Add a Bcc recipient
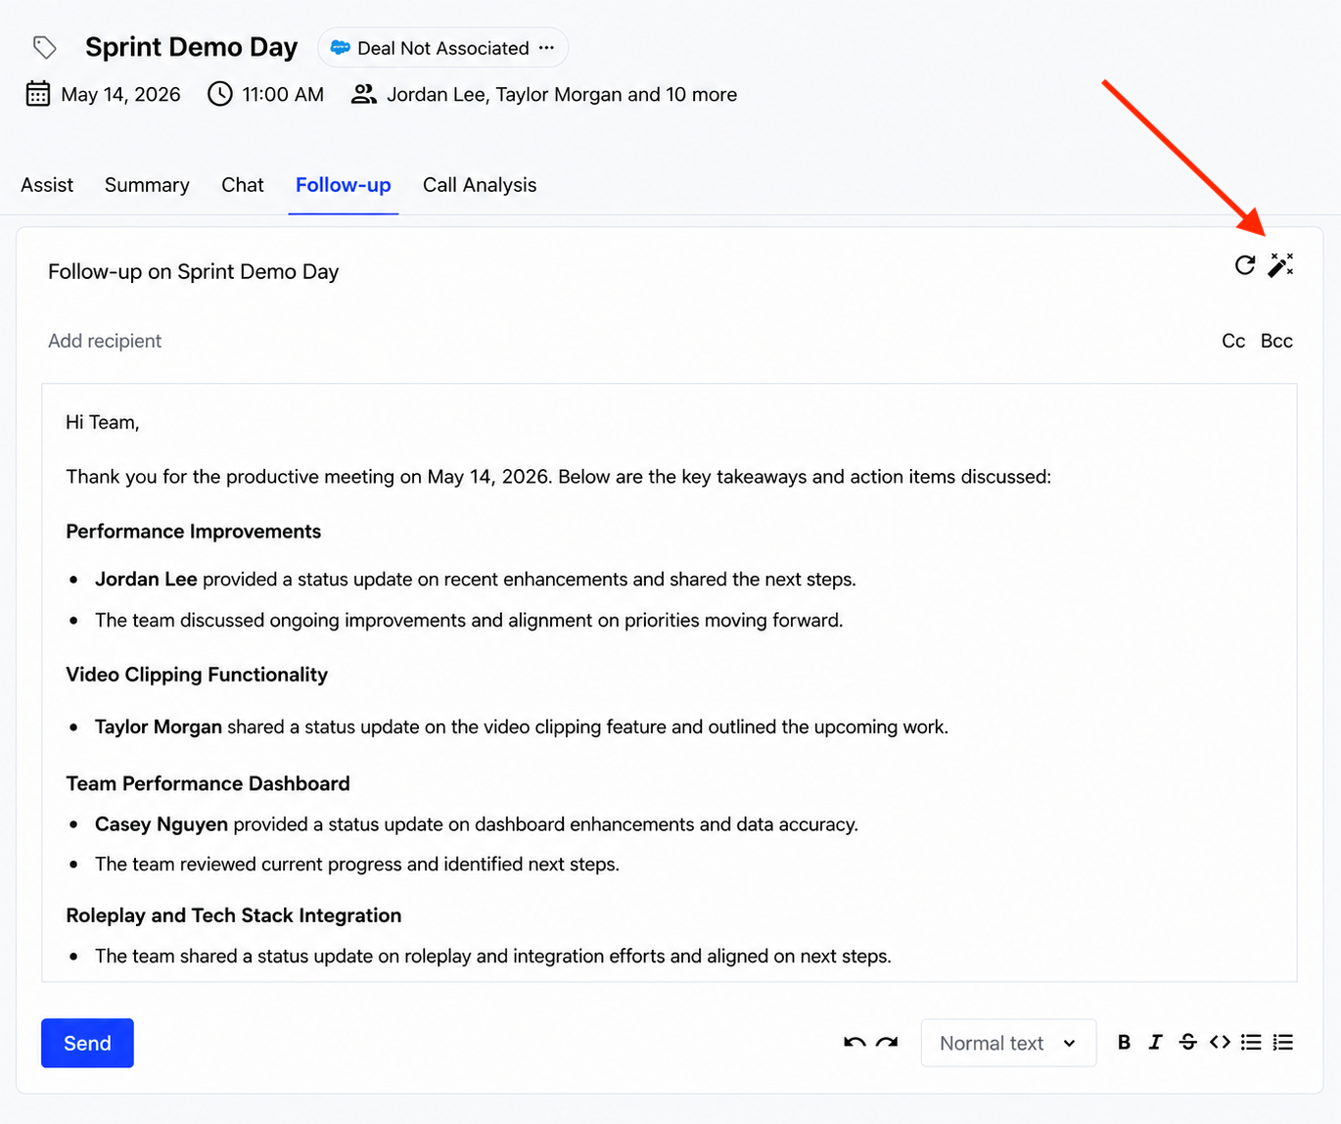1341x1124 pixels. coord(1276,341)
